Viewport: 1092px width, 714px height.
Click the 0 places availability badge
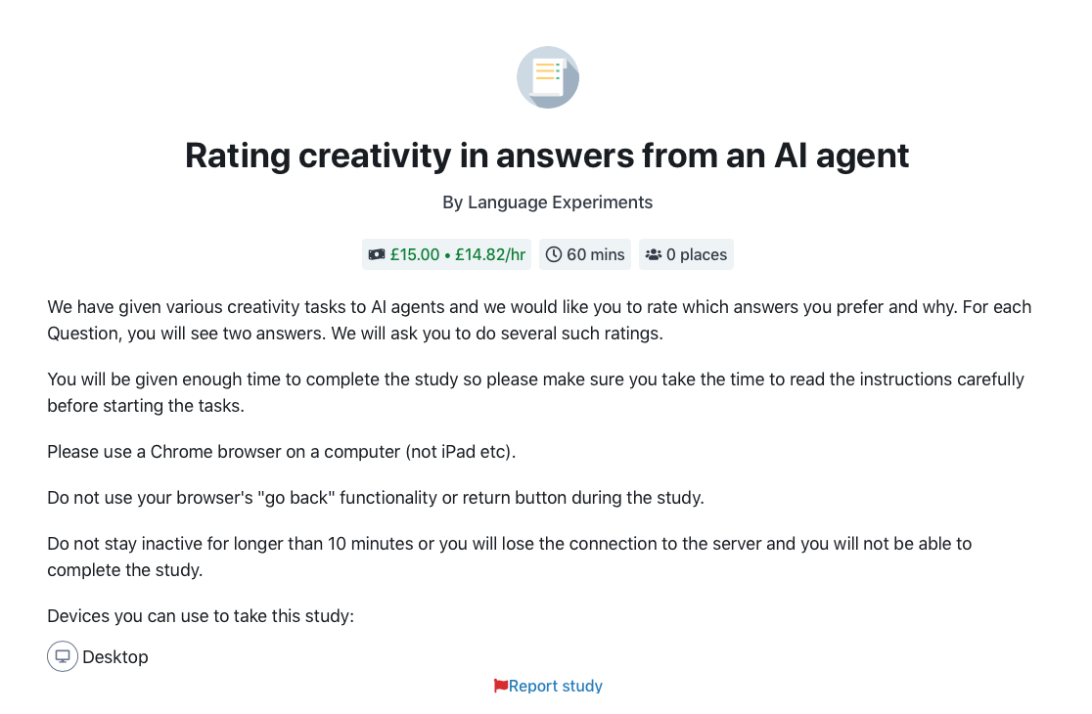[686, 254]
